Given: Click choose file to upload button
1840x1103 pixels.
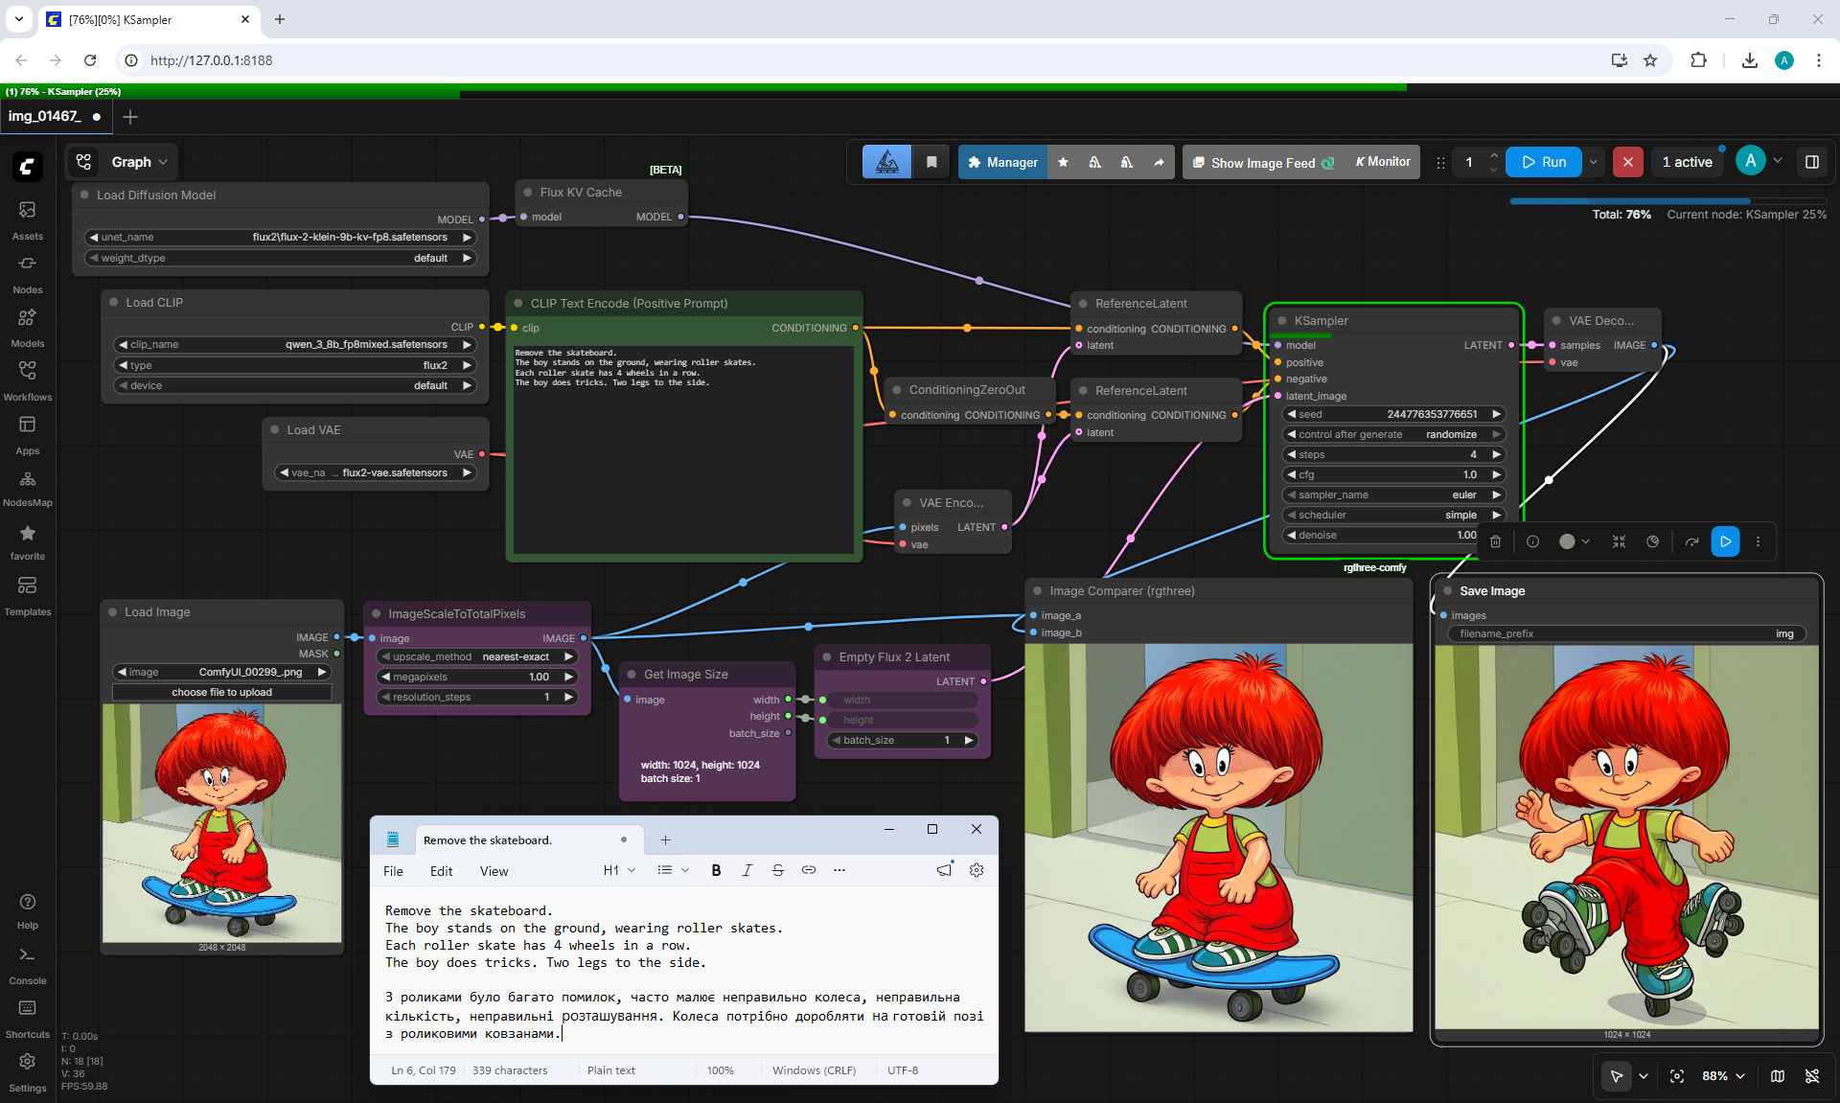Looking at the screenshot, I should click(221, 692).
